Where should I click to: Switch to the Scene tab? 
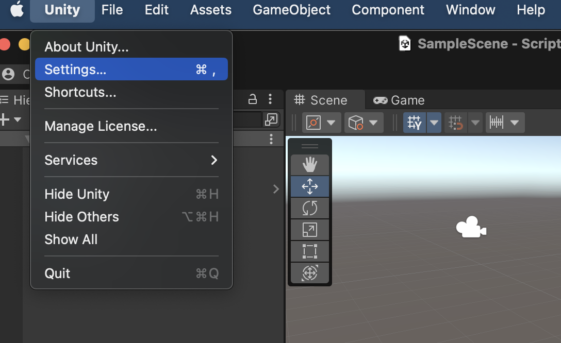click(x=325, y=100)
